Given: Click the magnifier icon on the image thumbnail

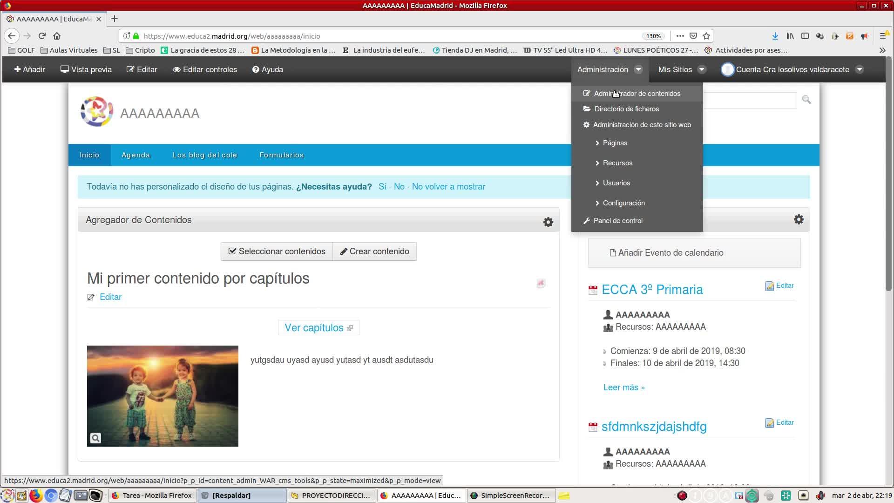Looking at the screenshot, I should pos(95,438).
